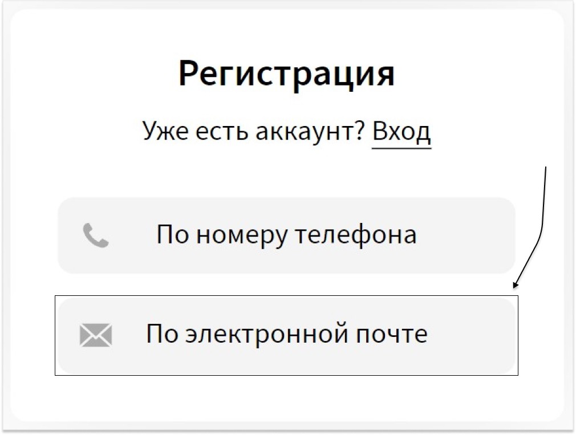Tap the gray telephone icon in the button
This screenshot has height=435, width=576.
pyautogui.click(x=95, y=235)
